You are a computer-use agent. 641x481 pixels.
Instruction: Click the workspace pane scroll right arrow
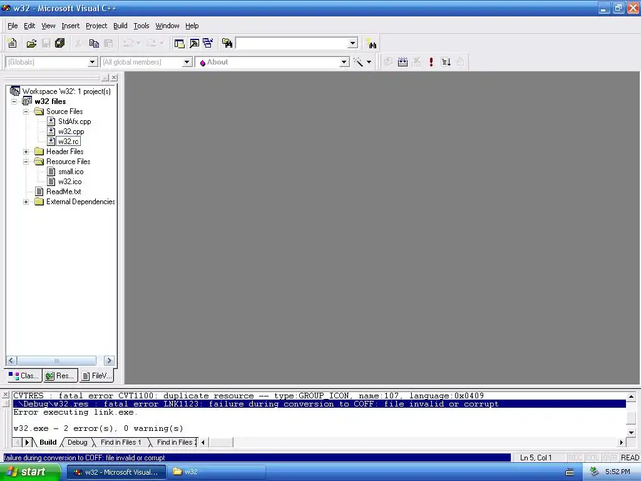click(x=109, y=361)
